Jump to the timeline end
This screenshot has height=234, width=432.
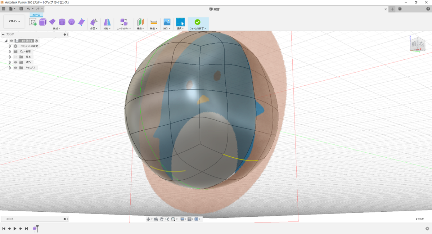tap(26, 229)
